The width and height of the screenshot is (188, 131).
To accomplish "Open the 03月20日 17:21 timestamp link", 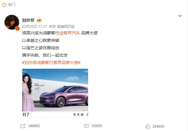I will (x=34, y=27).
